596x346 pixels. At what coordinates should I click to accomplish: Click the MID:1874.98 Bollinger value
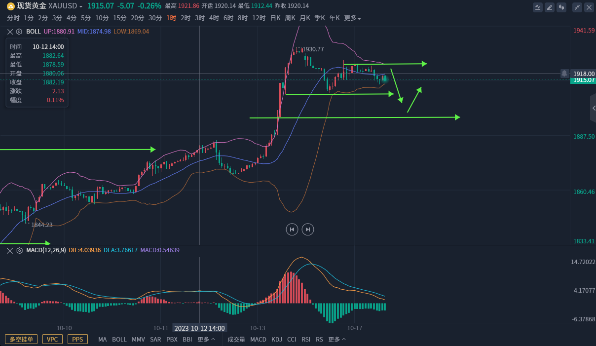tap(94, 31)
